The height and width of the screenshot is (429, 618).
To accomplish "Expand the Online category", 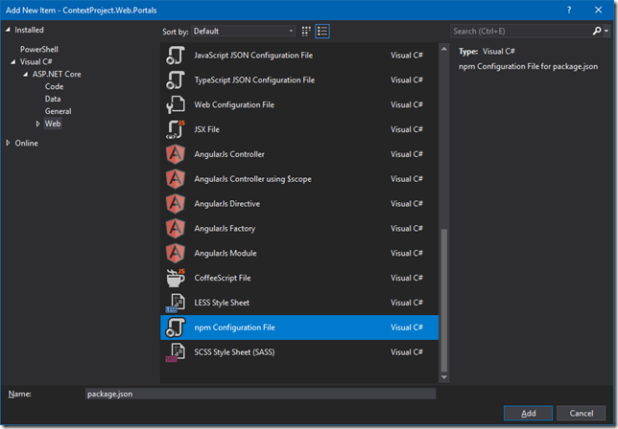I will [x=8, y=143].
